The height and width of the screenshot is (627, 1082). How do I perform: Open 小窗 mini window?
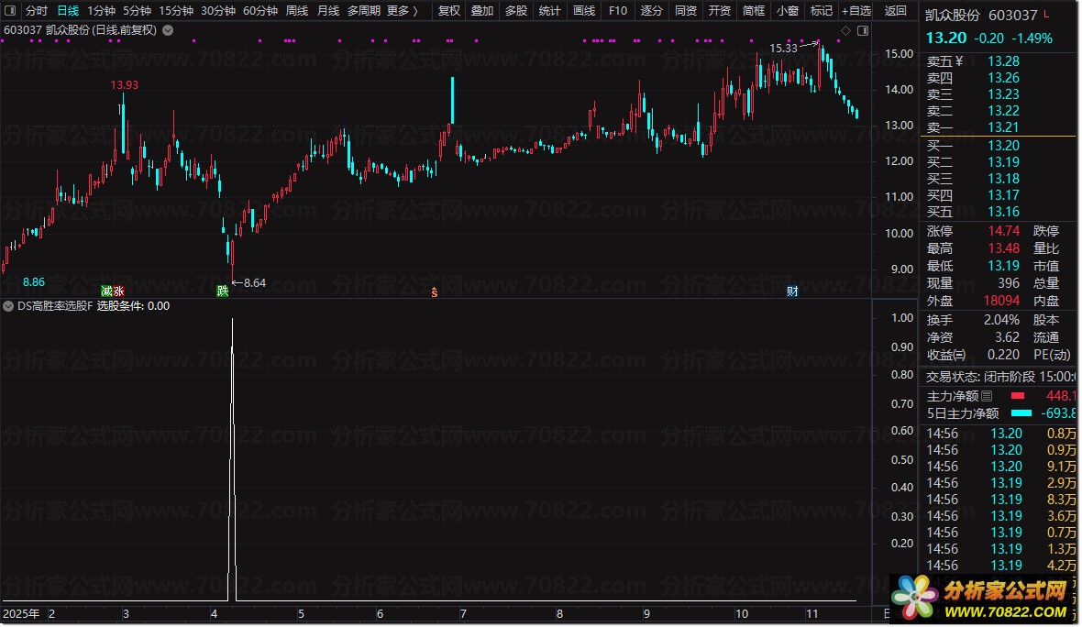point(788,10)
